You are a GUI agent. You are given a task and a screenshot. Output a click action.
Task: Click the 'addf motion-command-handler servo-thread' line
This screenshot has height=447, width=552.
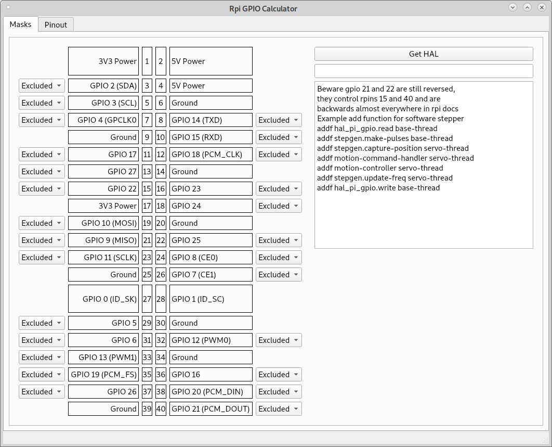pos(396,158)
